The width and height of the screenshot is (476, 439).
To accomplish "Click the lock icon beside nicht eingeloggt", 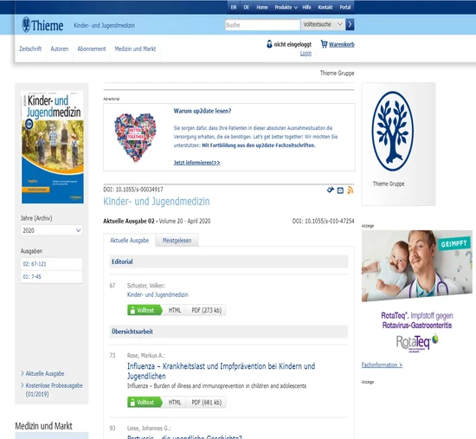I will point(269,44).
